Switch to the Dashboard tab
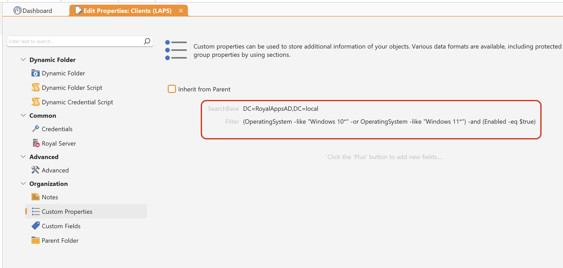 (33, 11)
